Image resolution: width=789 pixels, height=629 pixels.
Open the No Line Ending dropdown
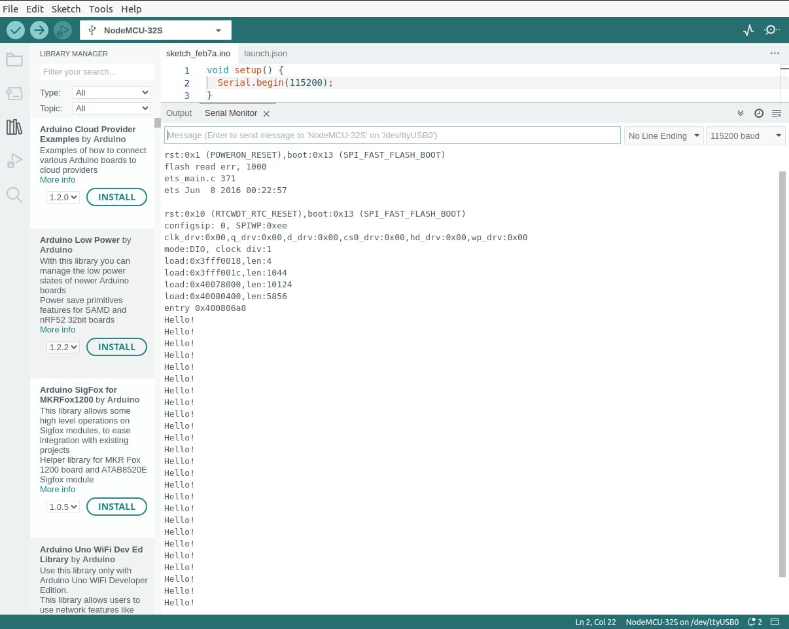[x=663, y=135]
